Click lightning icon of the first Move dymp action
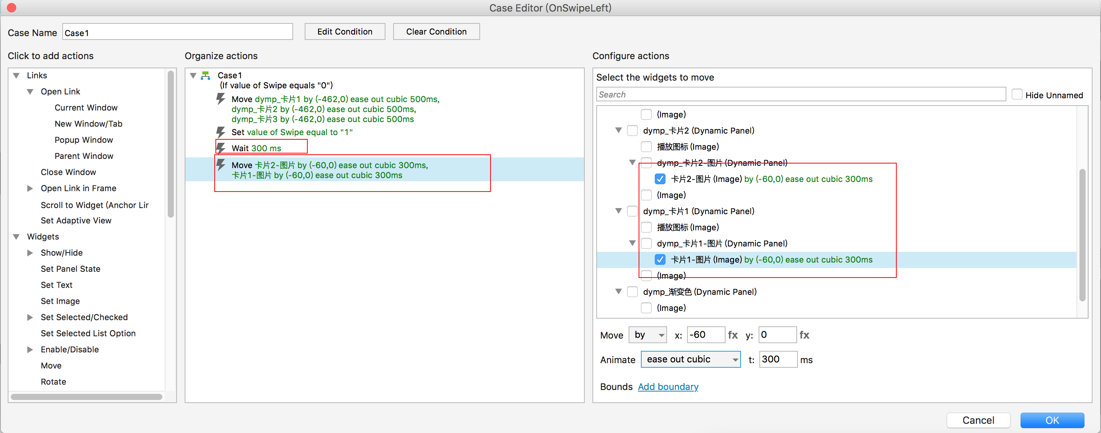The width and height of the screenshot is (1101, 433). point(220,99)
